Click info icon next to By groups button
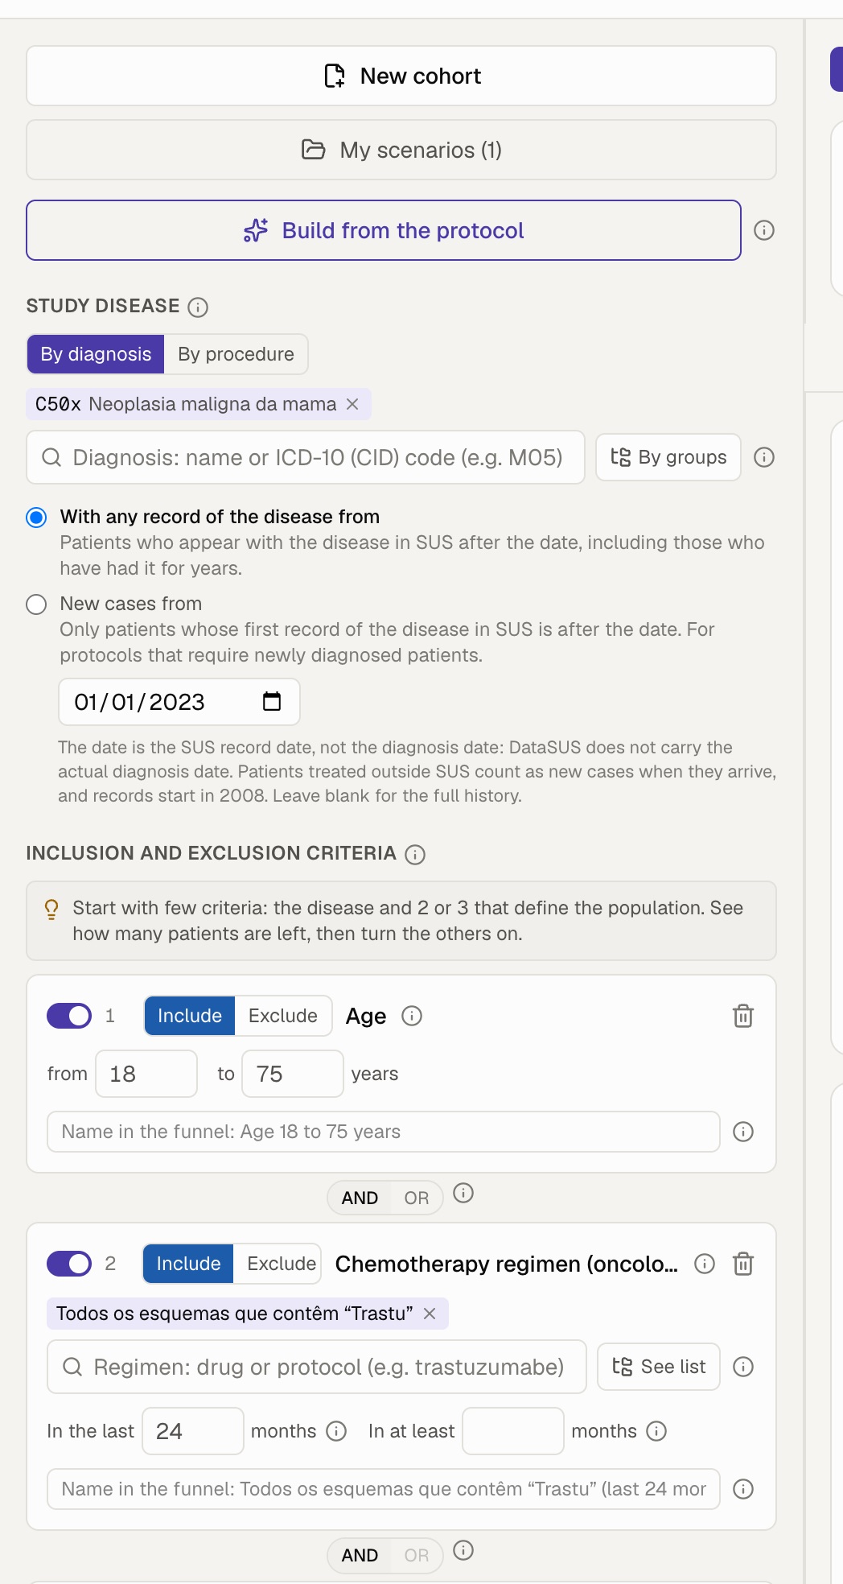Image resolution: width=843 pixels, height=1584 pixels. pos(764,457)
